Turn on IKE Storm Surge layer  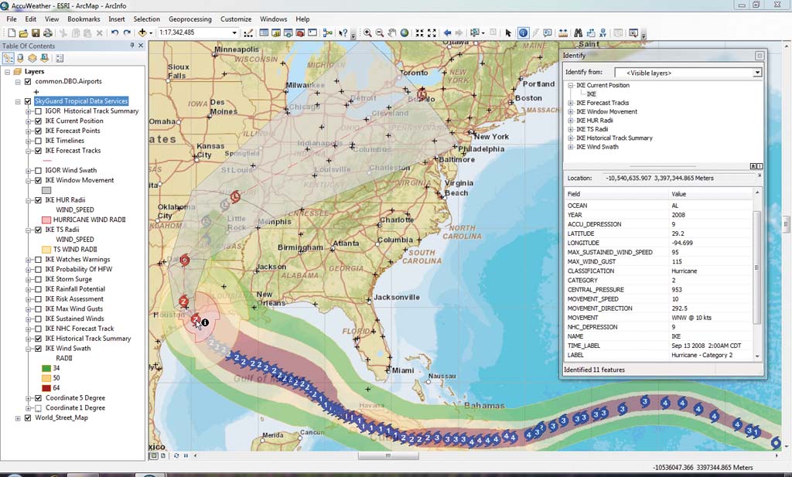[38, 279]
